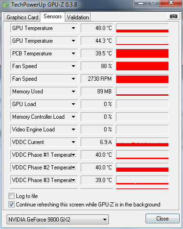Open the Video Engine Load dropdown
This screenshot has width=183, height=229.
pyautogui.click(x=73, y=130)
